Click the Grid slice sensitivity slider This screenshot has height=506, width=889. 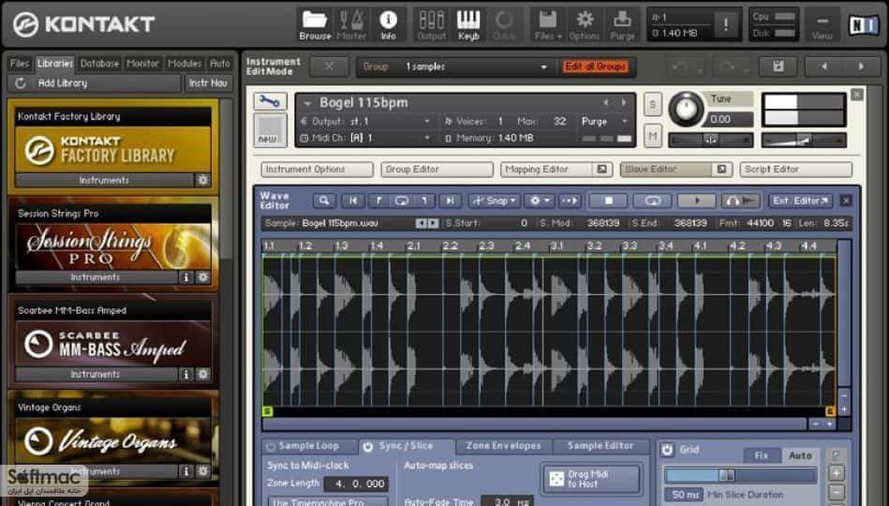[740, 475]
